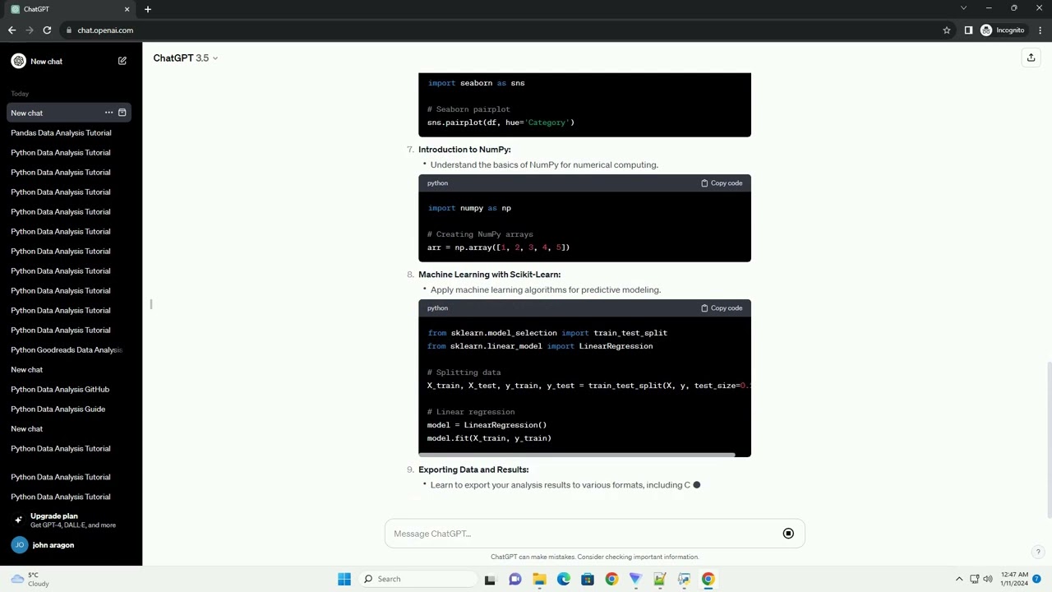Click the weather widget showing 5°C Cloudy
The width and height of the screenshot is (1052, 592).
30,579
